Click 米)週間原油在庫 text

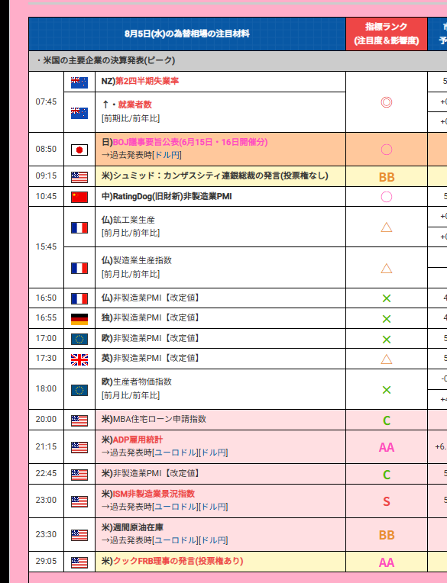point(132,527)
